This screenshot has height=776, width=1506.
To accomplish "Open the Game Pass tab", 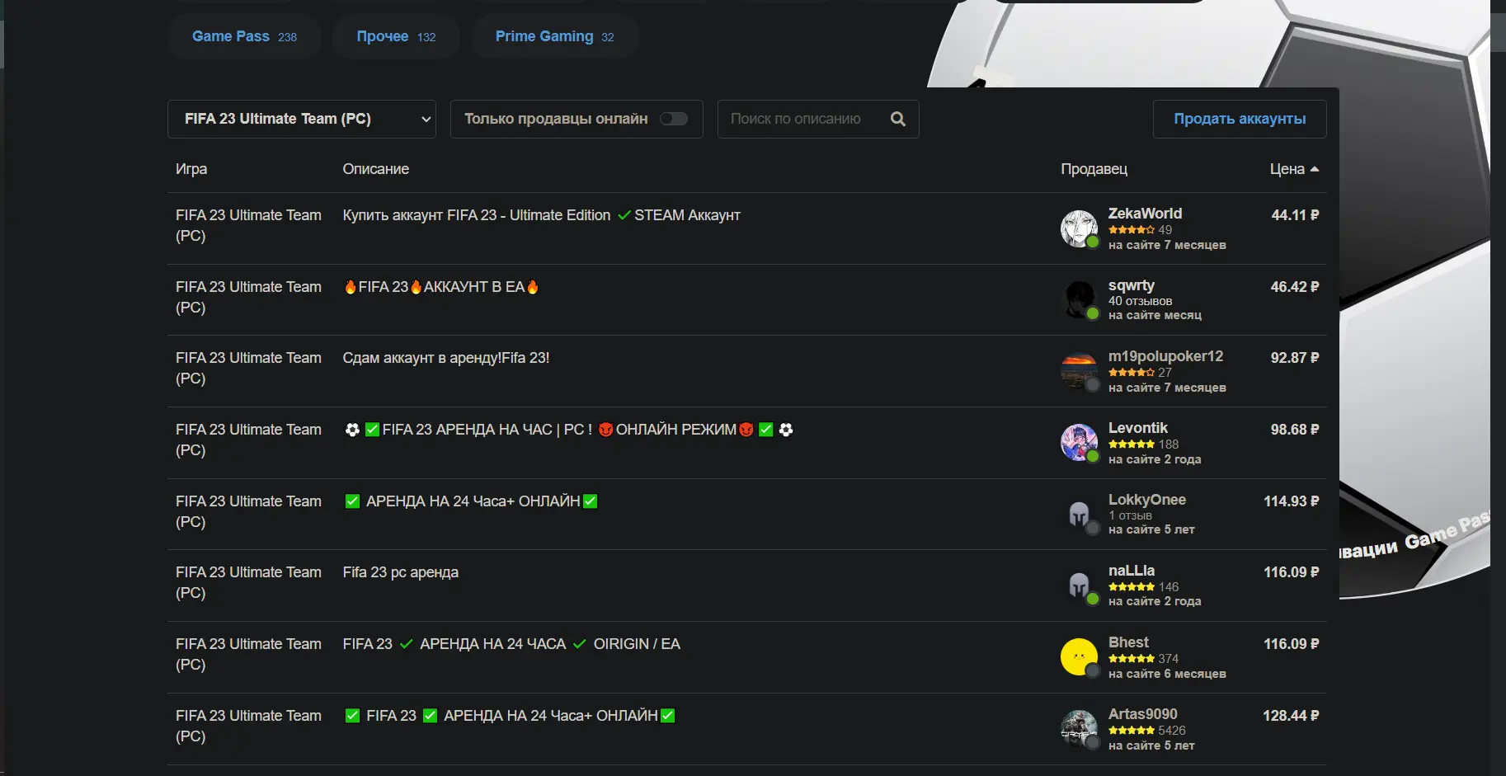I will point(244,36).
